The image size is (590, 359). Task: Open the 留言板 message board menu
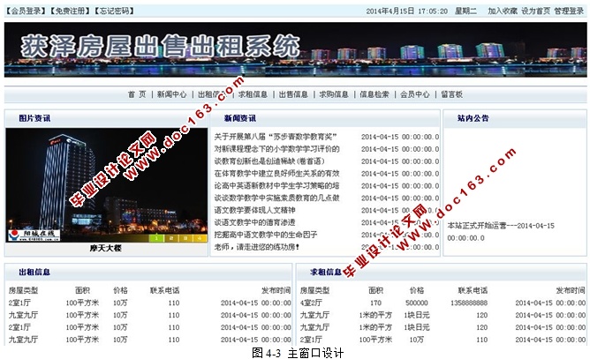(451, 94)
